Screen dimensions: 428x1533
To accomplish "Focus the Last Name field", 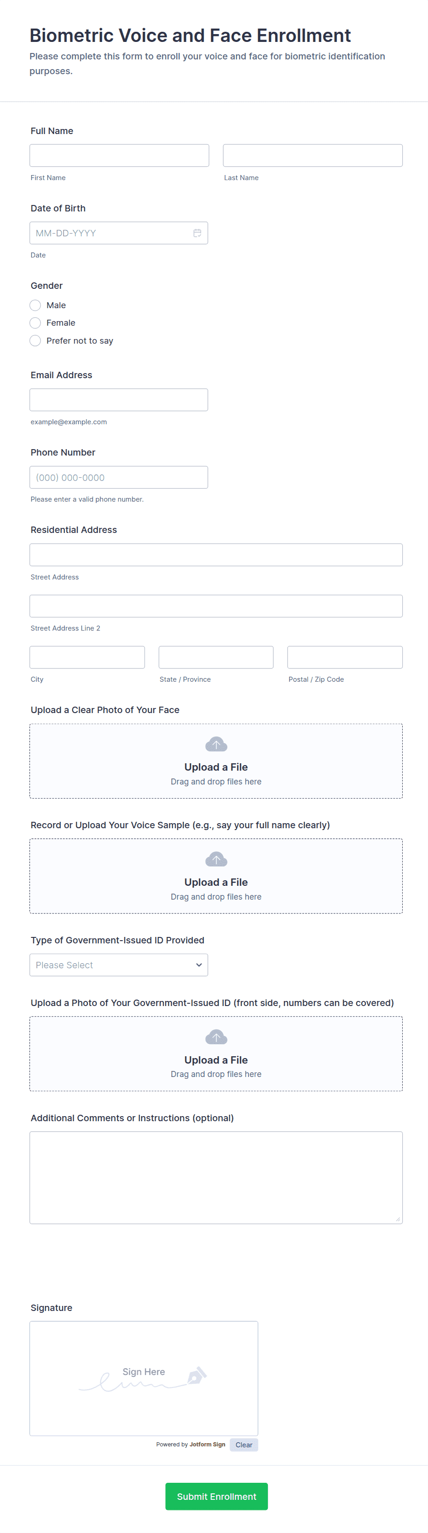I will pyautogui.click(x=312, y=155).
